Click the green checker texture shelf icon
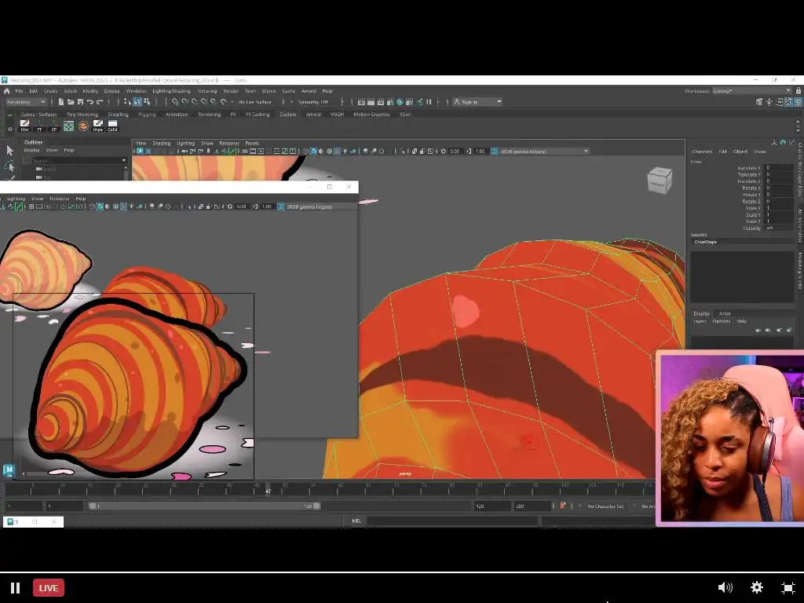Screen dimensions: 804x603 (69, 126)
